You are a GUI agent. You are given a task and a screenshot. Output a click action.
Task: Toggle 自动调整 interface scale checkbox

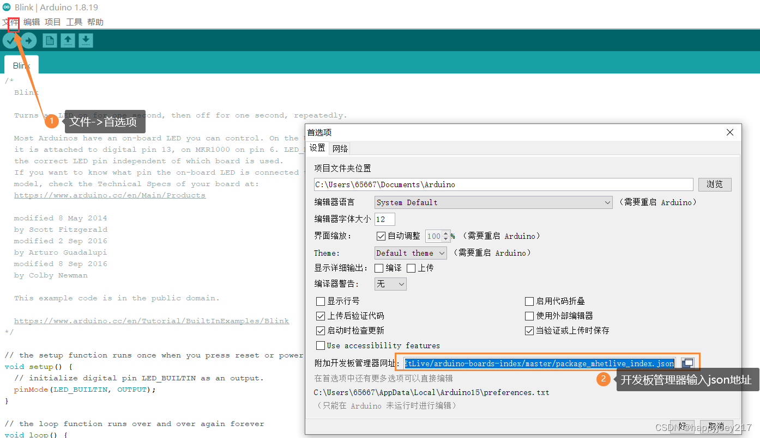click(381, 236)
